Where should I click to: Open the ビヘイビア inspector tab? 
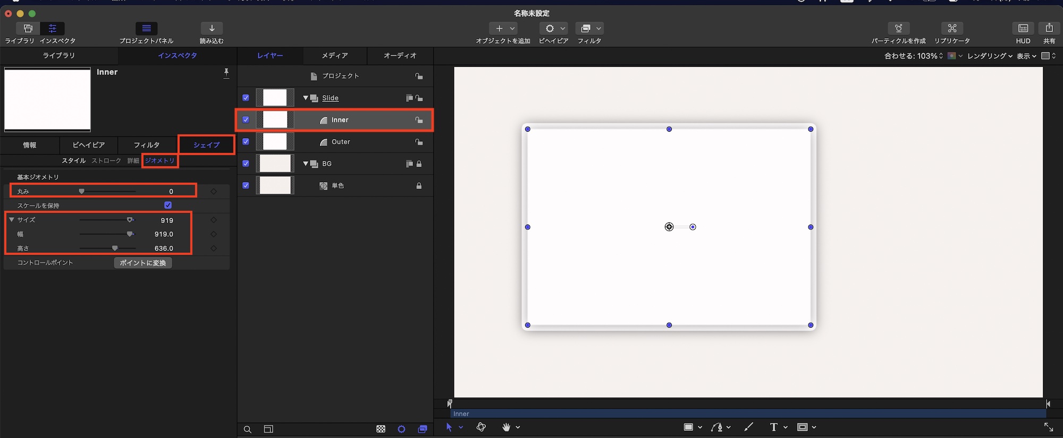click(88, 145)
